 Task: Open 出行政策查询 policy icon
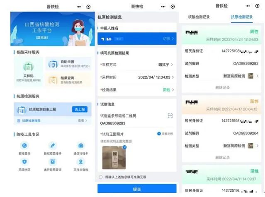pos(53,161)
